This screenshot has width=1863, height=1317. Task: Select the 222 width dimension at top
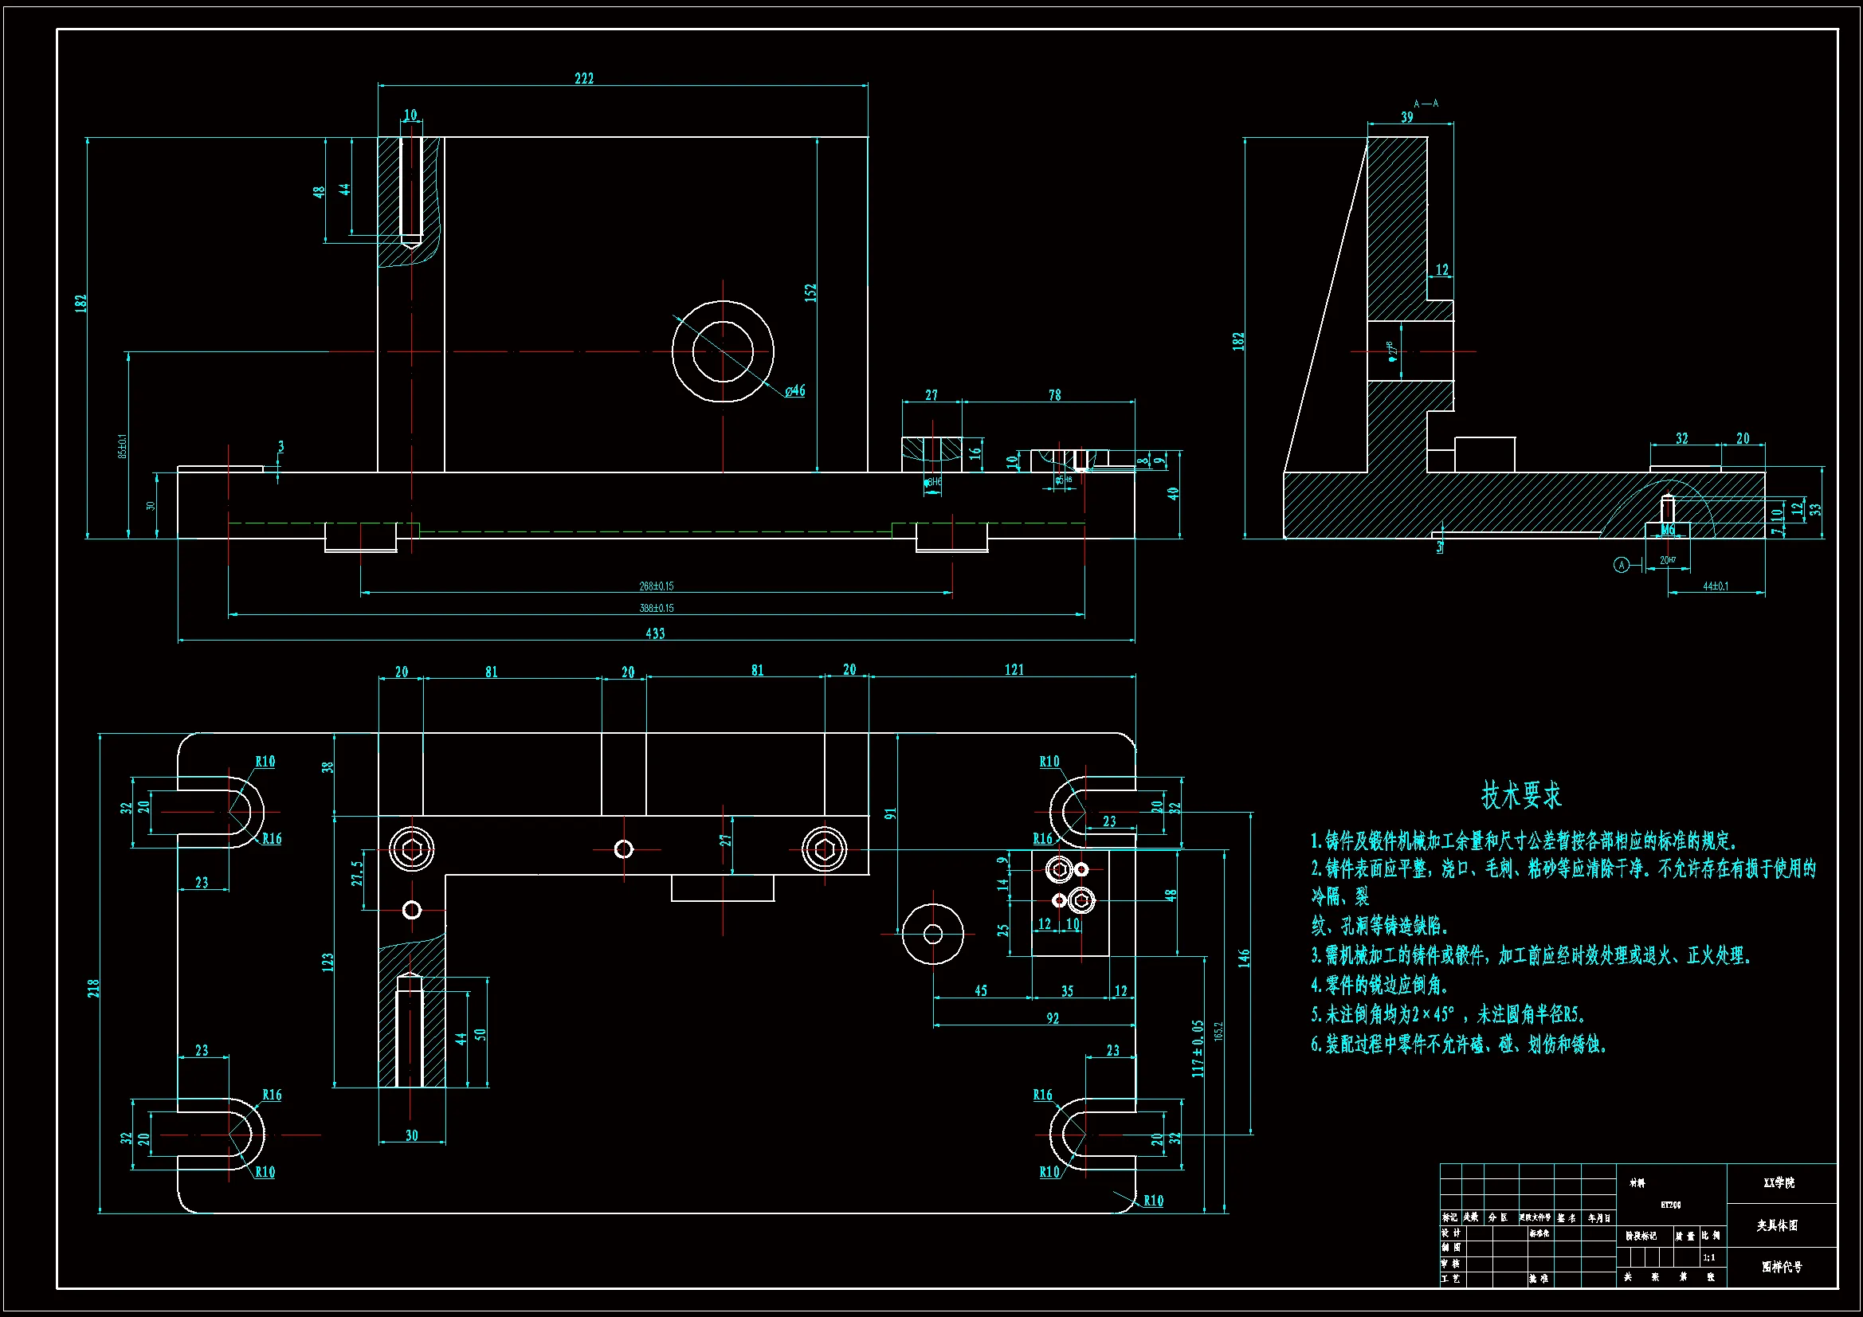[x=584, y=78]
